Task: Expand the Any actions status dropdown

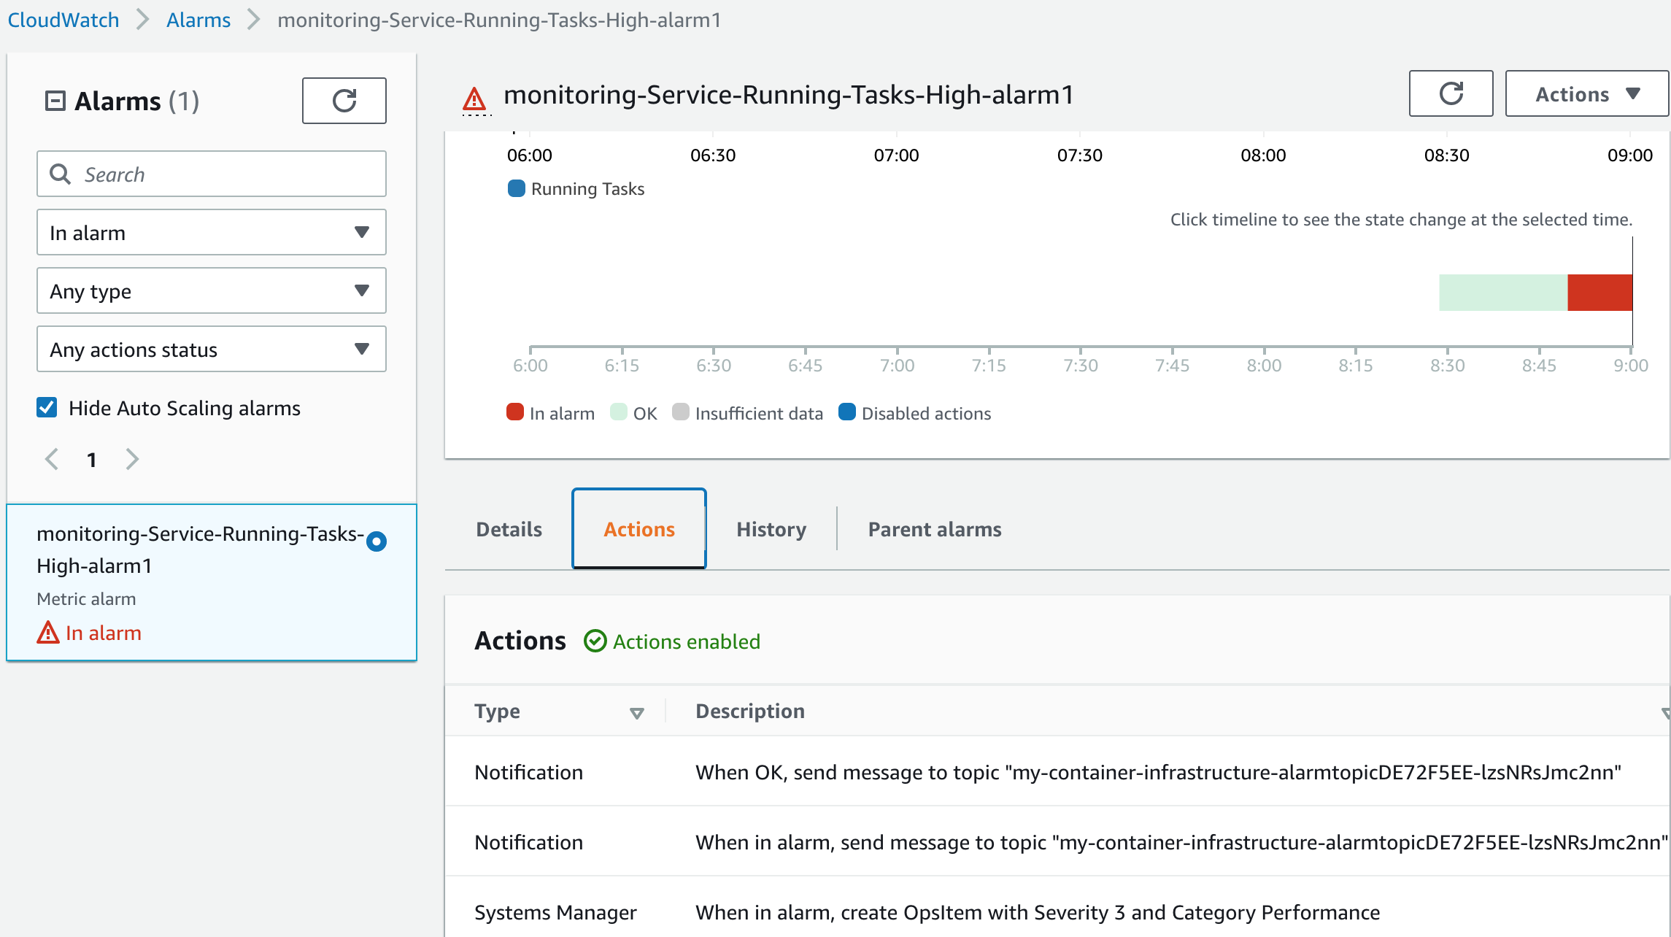Action: pyautogui.click(x=211, y=350)
